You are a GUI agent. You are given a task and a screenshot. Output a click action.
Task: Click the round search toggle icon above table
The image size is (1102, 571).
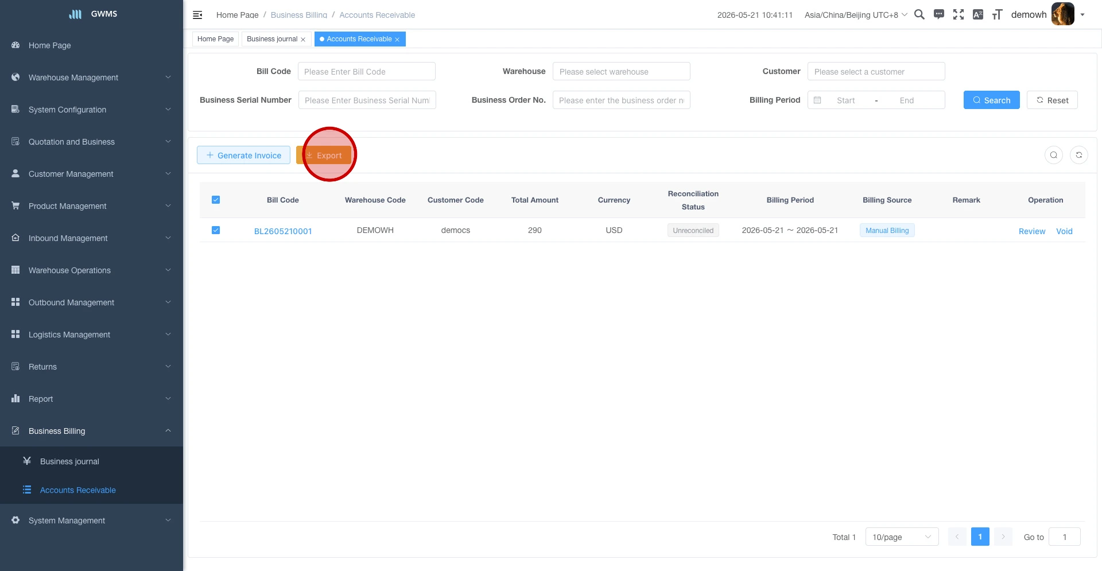point(1054,155)
